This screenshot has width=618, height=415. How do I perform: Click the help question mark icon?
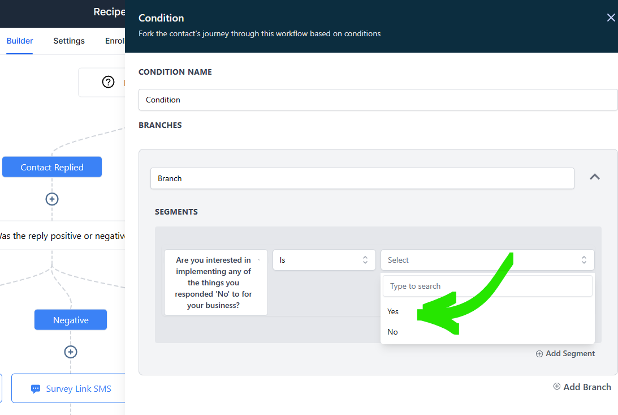click(x=108, y=82)
